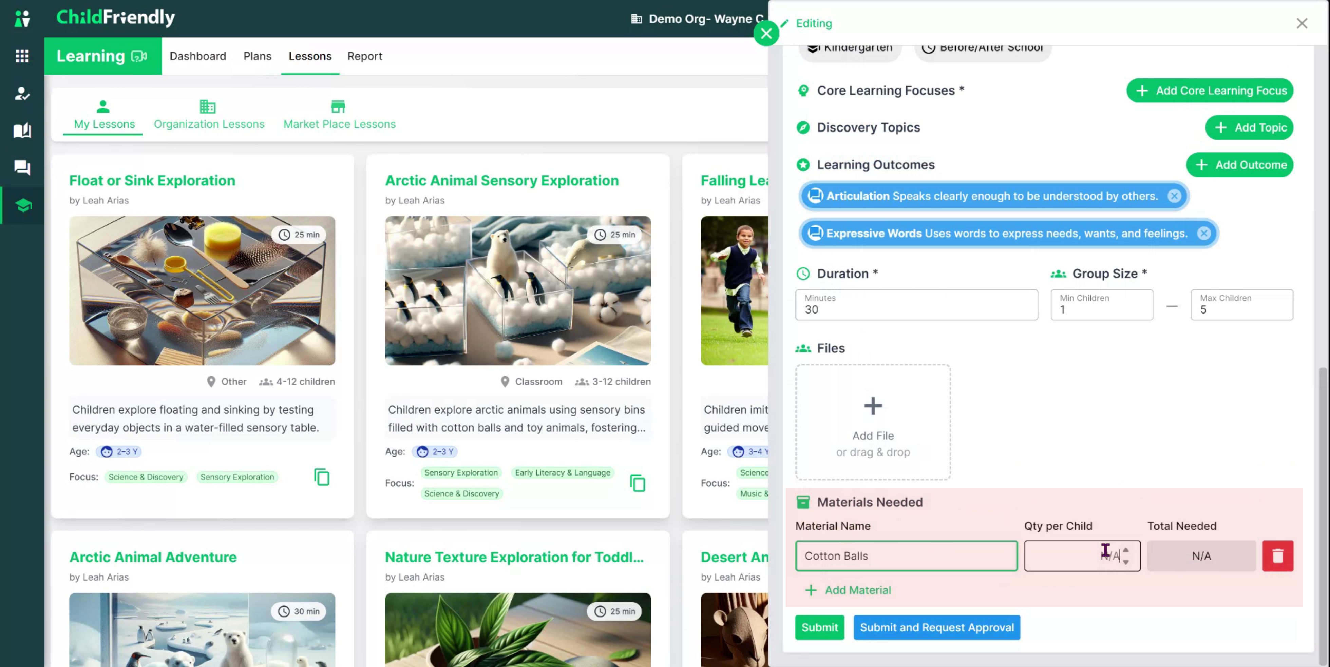This screenshot has height=667, width=1330.
Task: Click the Discovery Topics compass icon
Action: pos(803,127)
